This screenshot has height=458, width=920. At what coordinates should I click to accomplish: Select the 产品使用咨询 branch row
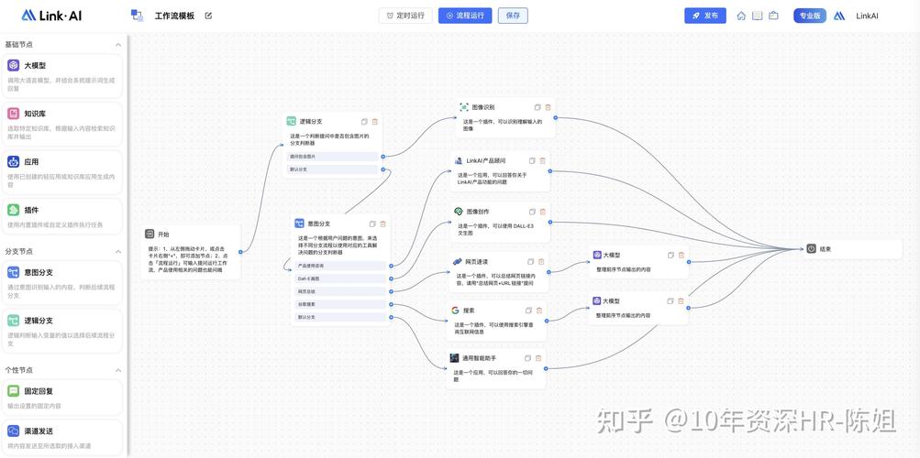[x=340, y=266]
